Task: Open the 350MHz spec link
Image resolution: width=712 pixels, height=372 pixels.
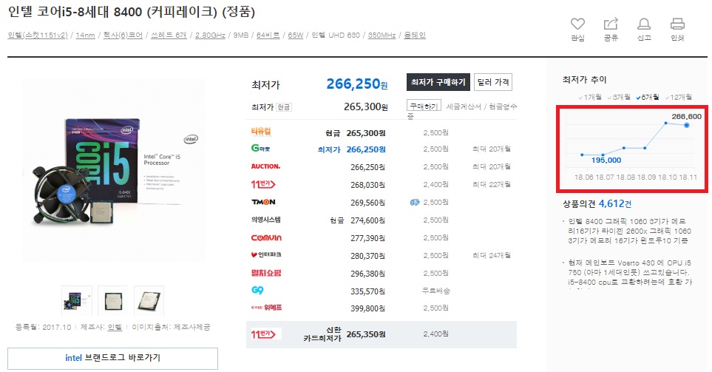Action: [382, 35]
